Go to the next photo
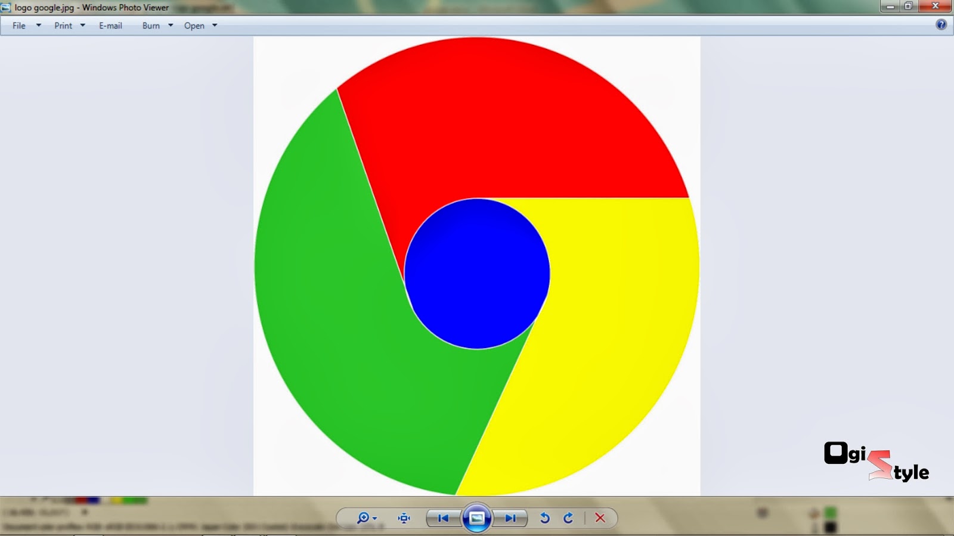Screen dimensions: 954x536 point(511,518)
